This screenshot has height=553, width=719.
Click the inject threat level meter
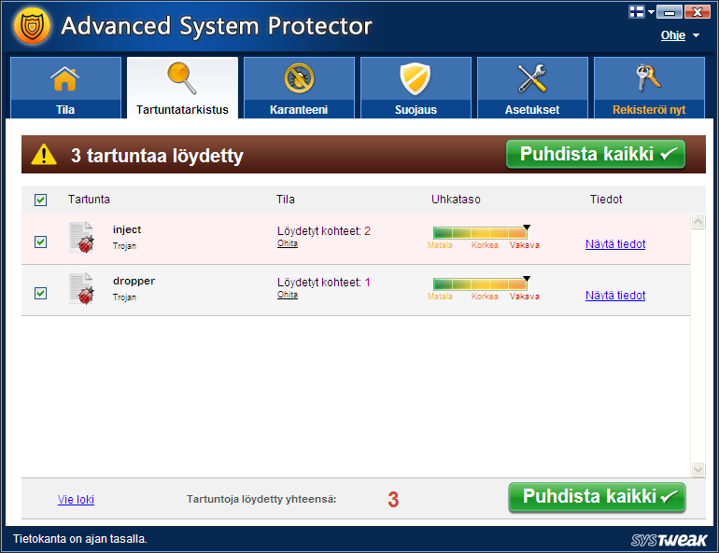pos(482,232)
